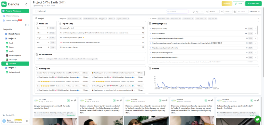Click the AI Search input field
This screenshot has width=264, height=125.
pyautogui.click(x=177, y=12)
